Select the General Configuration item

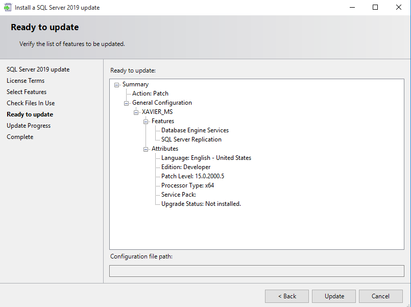pos(162,103)
